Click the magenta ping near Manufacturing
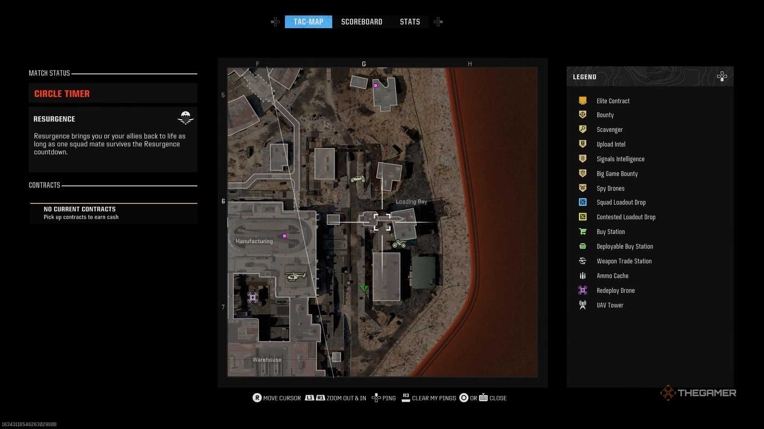The height and width of the screenshot is (429, 764). click(284, 235)
